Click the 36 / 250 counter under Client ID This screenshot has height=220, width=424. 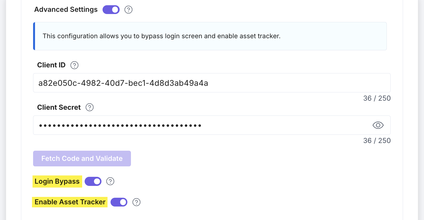pos(377,98)
